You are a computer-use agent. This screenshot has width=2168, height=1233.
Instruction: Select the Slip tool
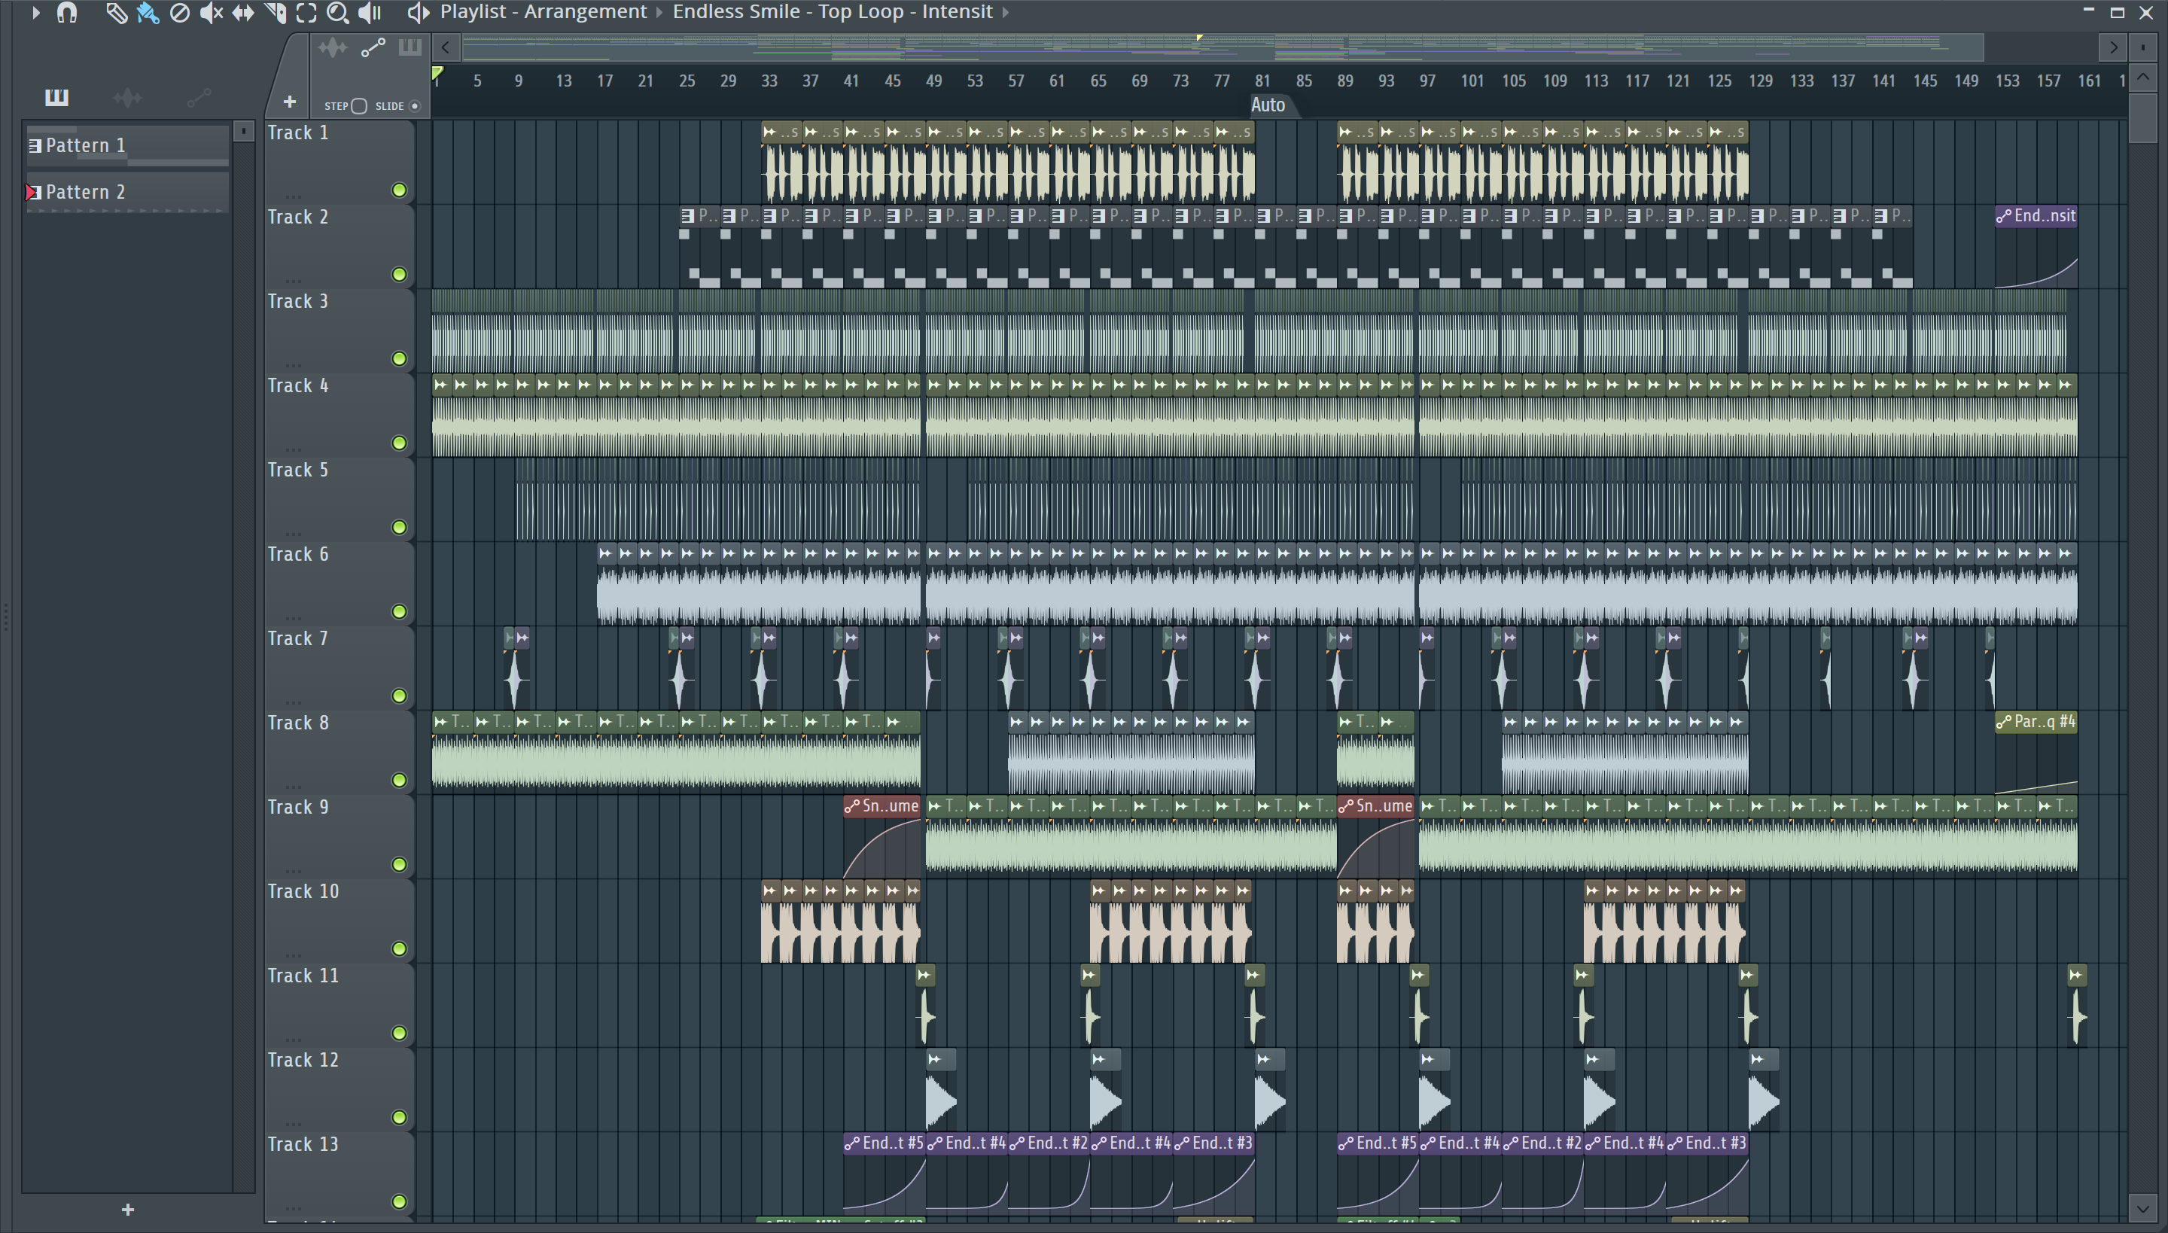coord(243,13)
